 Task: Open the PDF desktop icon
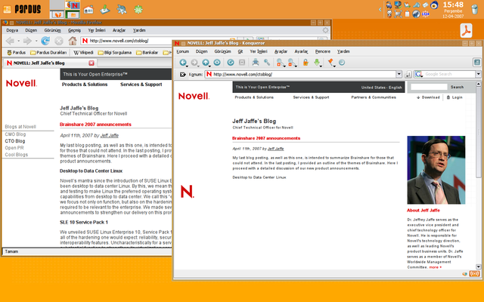click(467, 31)
